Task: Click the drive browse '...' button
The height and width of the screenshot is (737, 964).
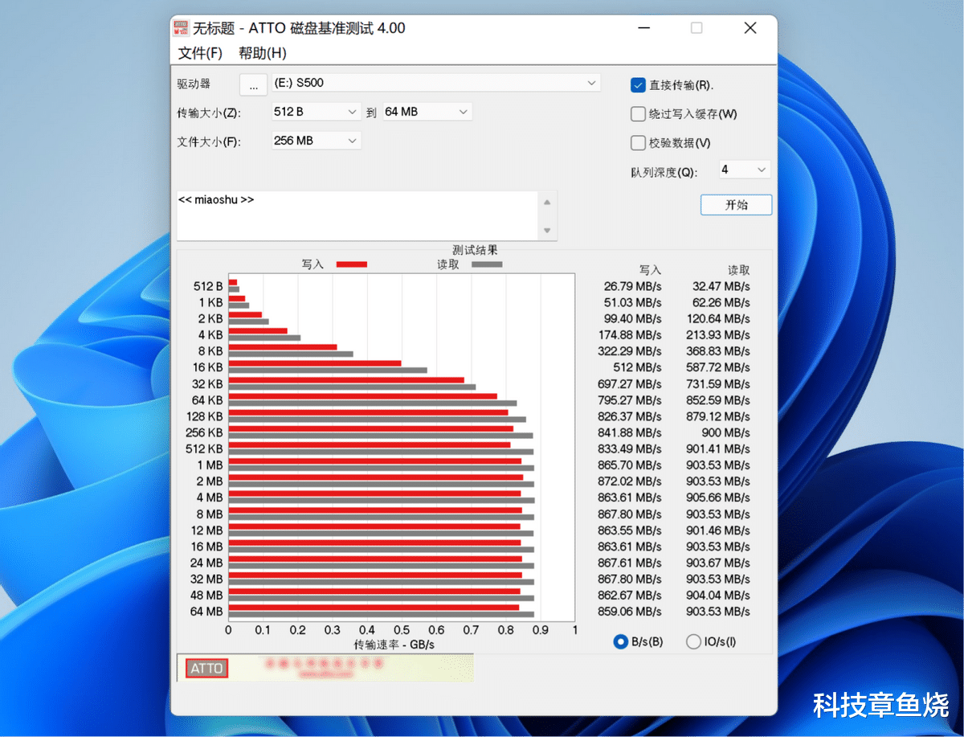Action: [x=253, y=84]
